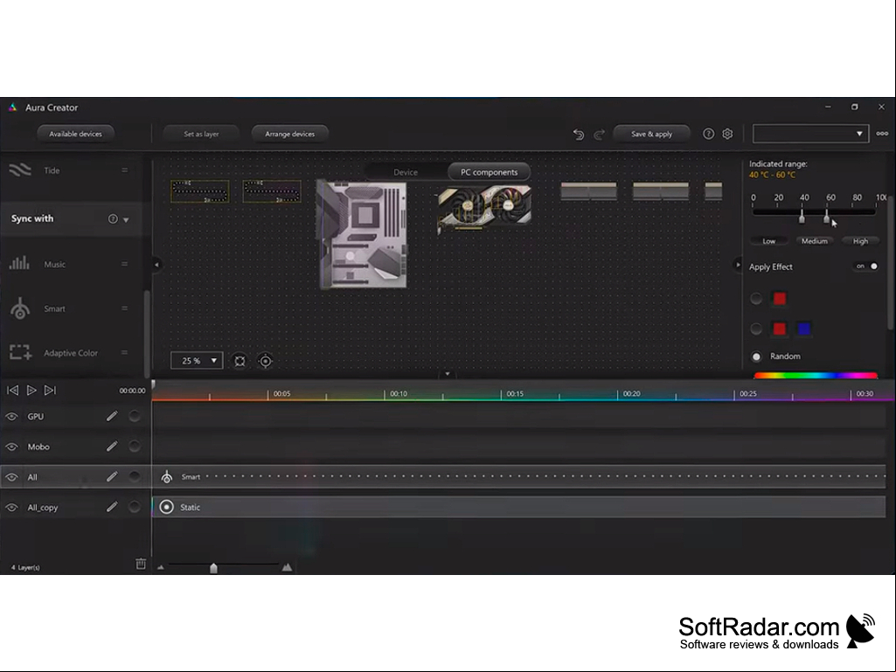Viewport: 896px width, 672px height.
Task: Set temperature range to Medium
Action: pos(815,241)
